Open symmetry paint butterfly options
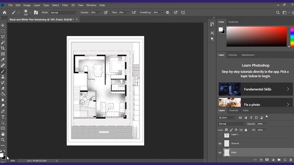The height and width of the screenshot is (165, 294). (183, 12)
